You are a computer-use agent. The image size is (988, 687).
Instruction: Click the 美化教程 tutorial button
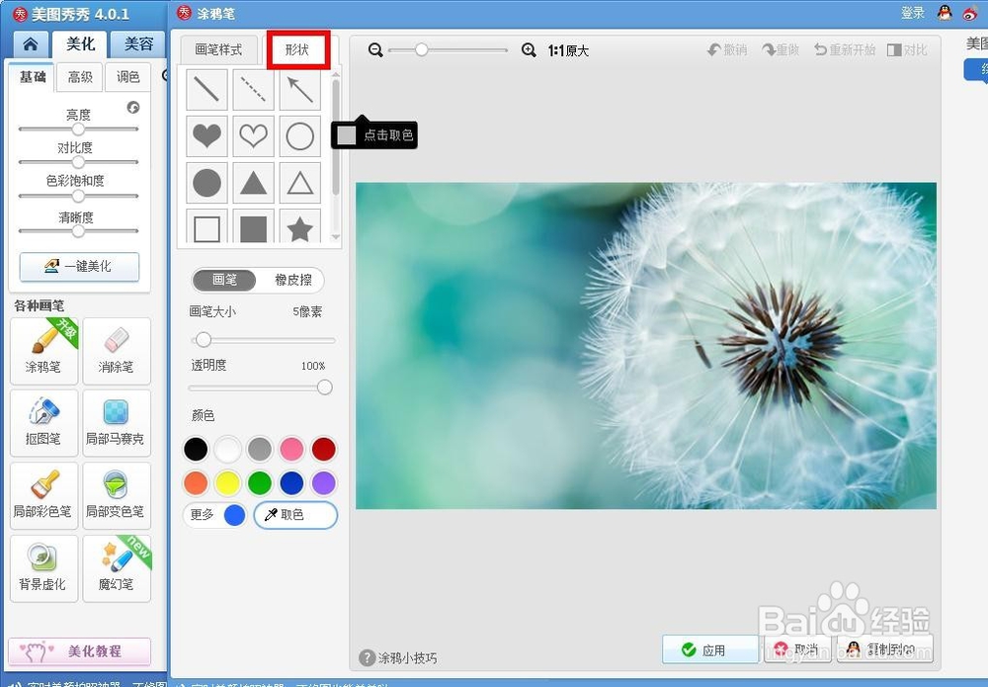pyautogui.click(x=79, y=651)
